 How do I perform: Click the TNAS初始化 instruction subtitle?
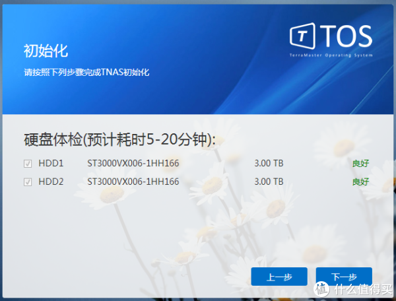86,71
